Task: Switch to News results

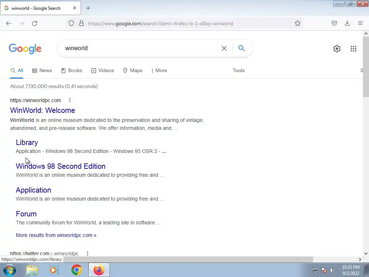Action: (42, 70)
